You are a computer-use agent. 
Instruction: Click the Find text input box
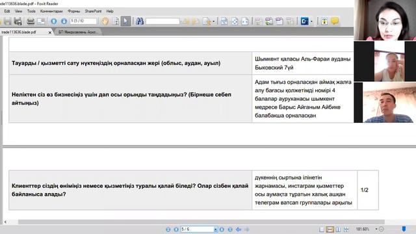pyautogui.click(x=162, y=21)
